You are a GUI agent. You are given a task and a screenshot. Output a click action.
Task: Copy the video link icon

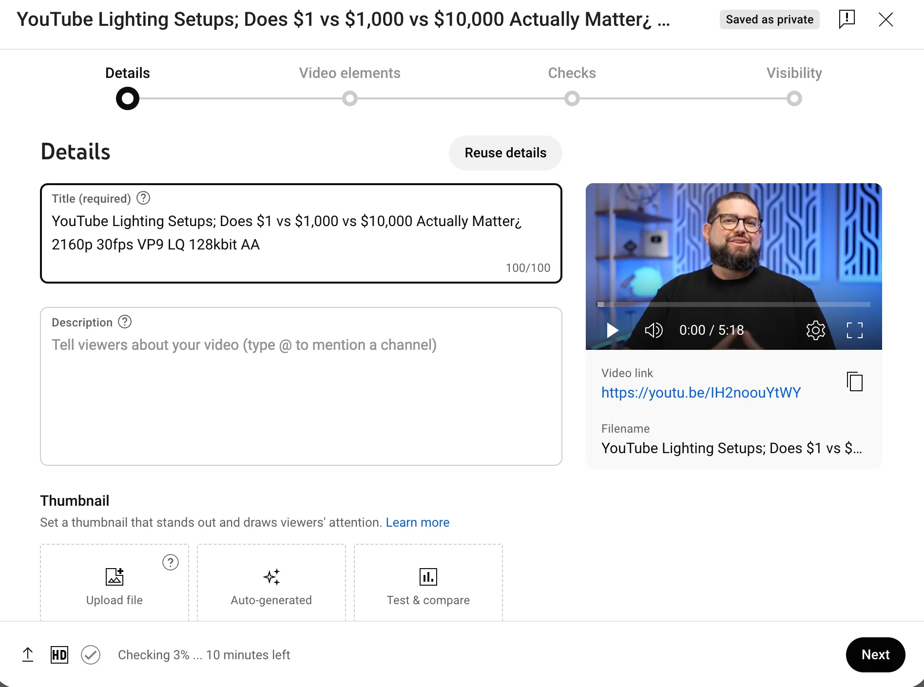[855, 382]
